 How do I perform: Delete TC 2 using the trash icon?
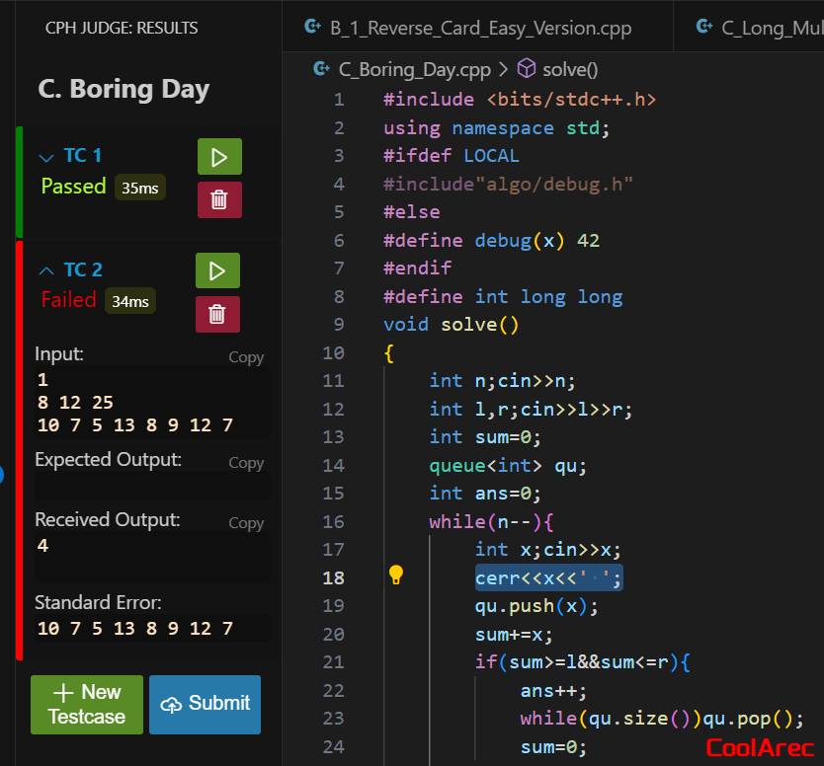coord(217,314)
